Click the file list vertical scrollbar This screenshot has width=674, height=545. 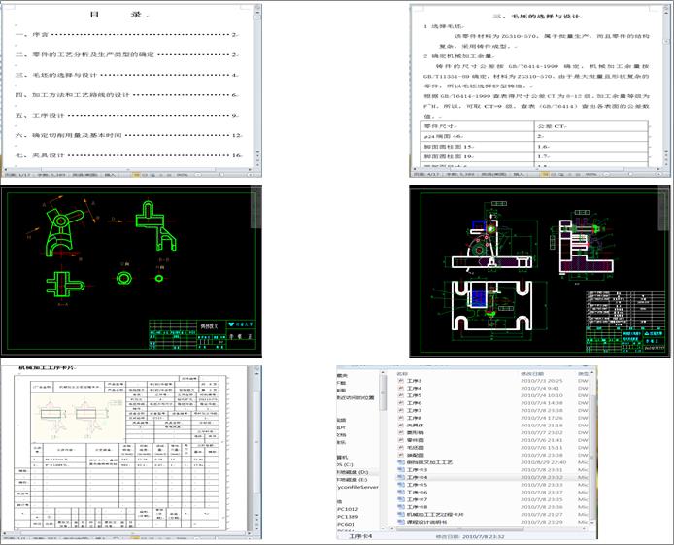(594, 449)
